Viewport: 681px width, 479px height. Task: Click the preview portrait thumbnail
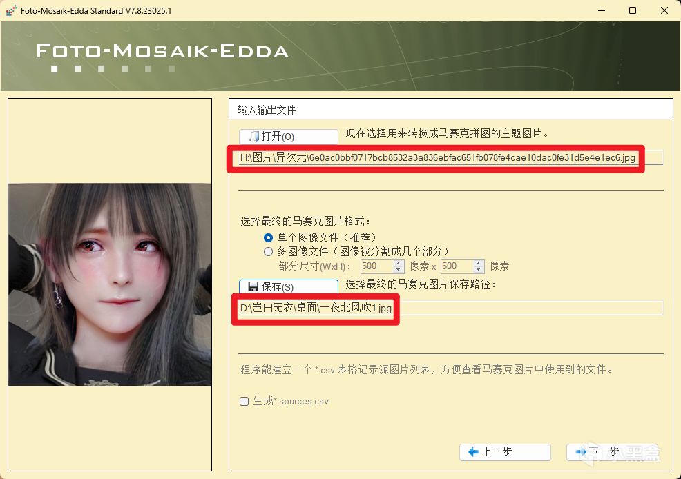point(110,284)
